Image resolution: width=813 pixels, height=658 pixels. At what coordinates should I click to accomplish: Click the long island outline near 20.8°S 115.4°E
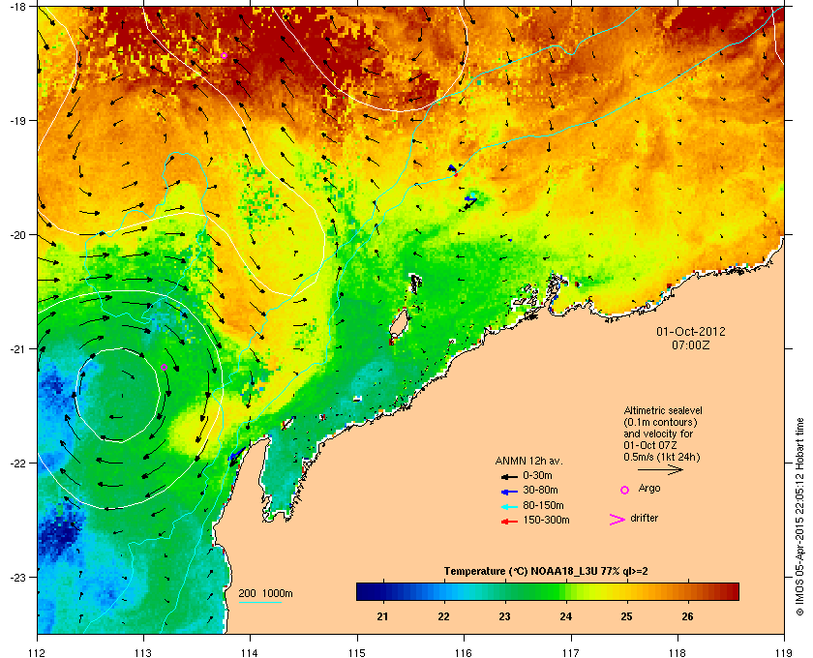click(399, 323)
